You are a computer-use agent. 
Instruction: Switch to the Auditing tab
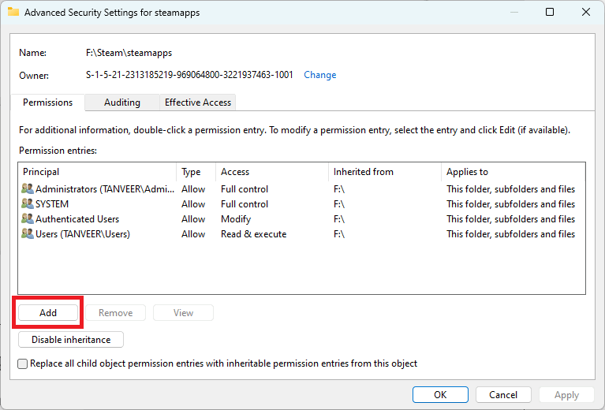pos(122,102)
